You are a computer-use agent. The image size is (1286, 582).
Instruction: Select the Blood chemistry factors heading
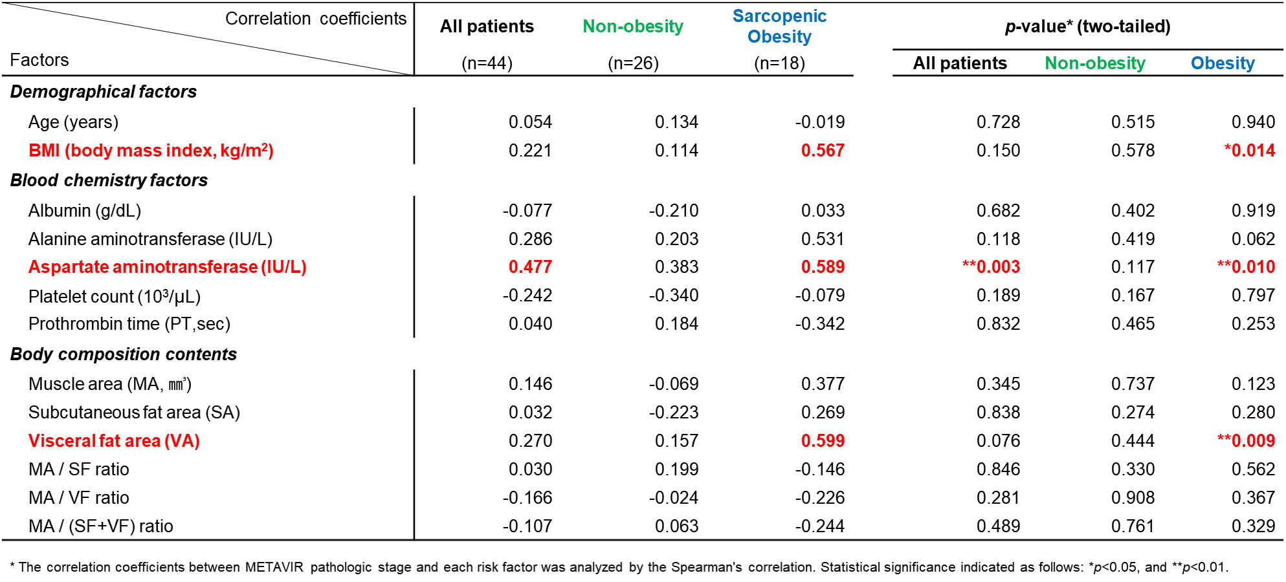[109, 180]
